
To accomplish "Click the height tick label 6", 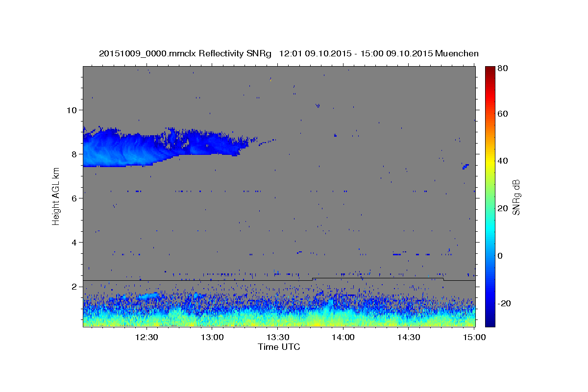I will pyautogui.click(x=75, y=198).
